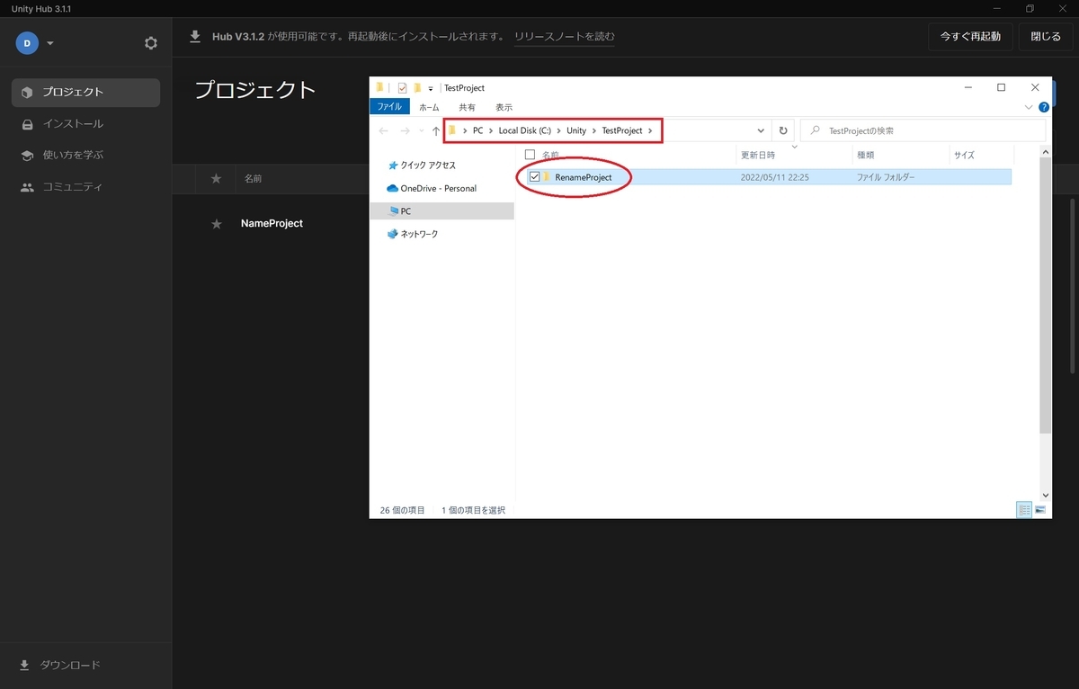Open the インストール sidebar section
Screen dimensions: 1079x689
point(85,123)
